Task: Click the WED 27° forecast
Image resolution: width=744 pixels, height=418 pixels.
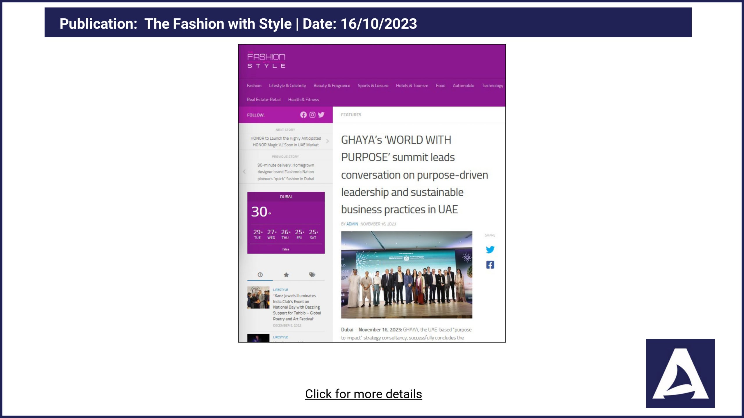Action: [x=271, y=234]
